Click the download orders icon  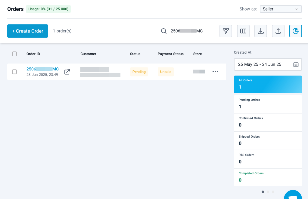(261, 31)
